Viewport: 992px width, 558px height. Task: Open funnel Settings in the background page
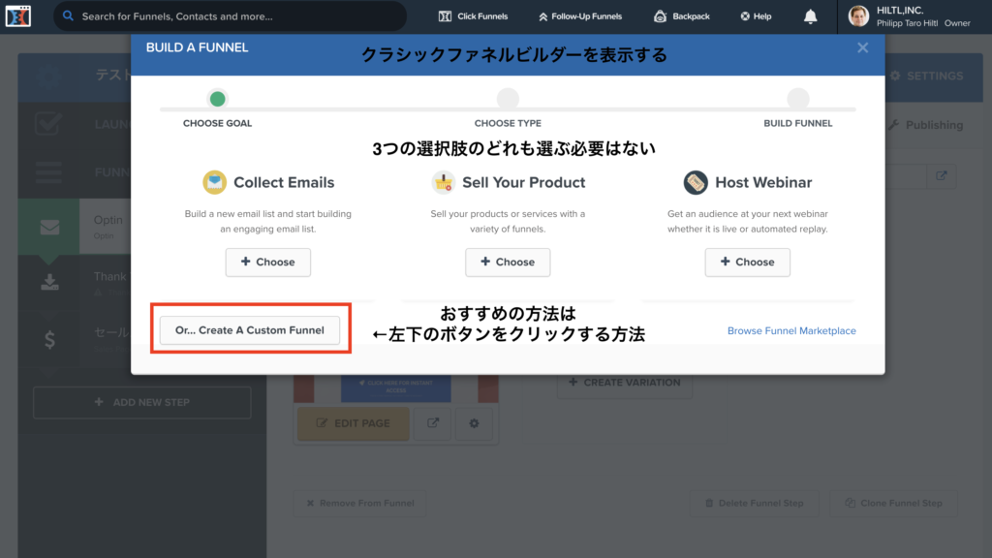point(927,76)
